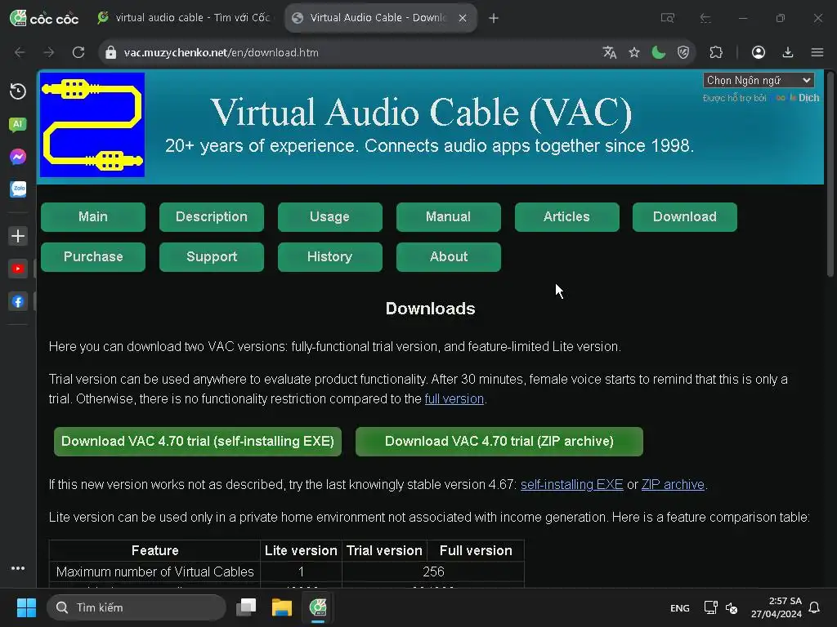Open tab search icon in title bar
The width and height of the screenshot is (837, 627).
click(x=667, y=18)
